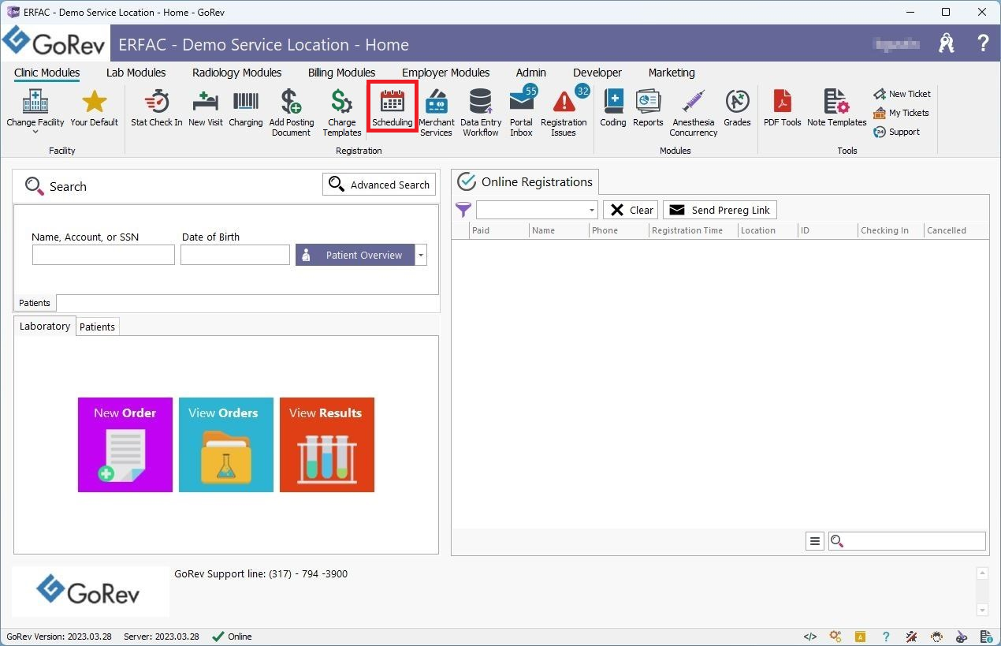Viewport: 1001px width, 646px height.
Task: Open Anesthesia Concurrency
Action: (694, 113)
